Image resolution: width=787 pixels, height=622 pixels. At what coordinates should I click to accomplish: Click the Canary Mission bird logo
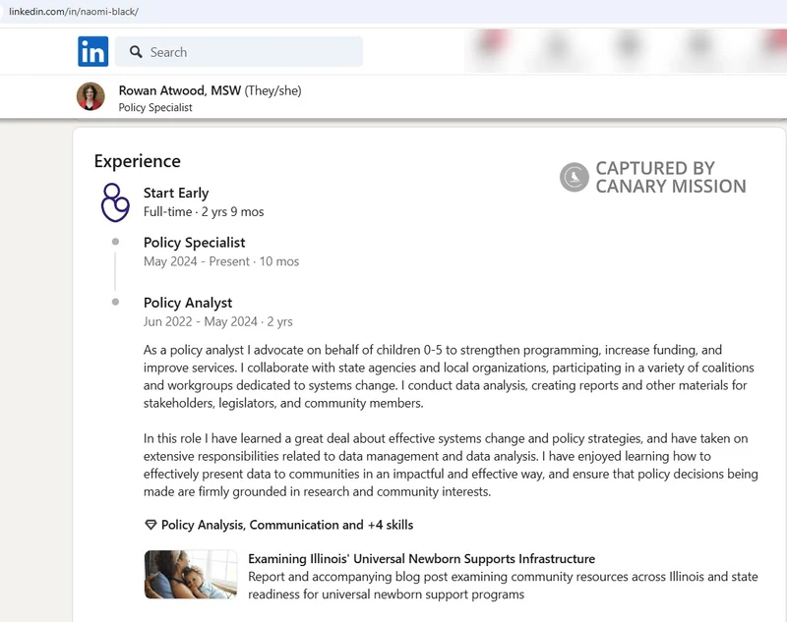click(x=575, y=178)
